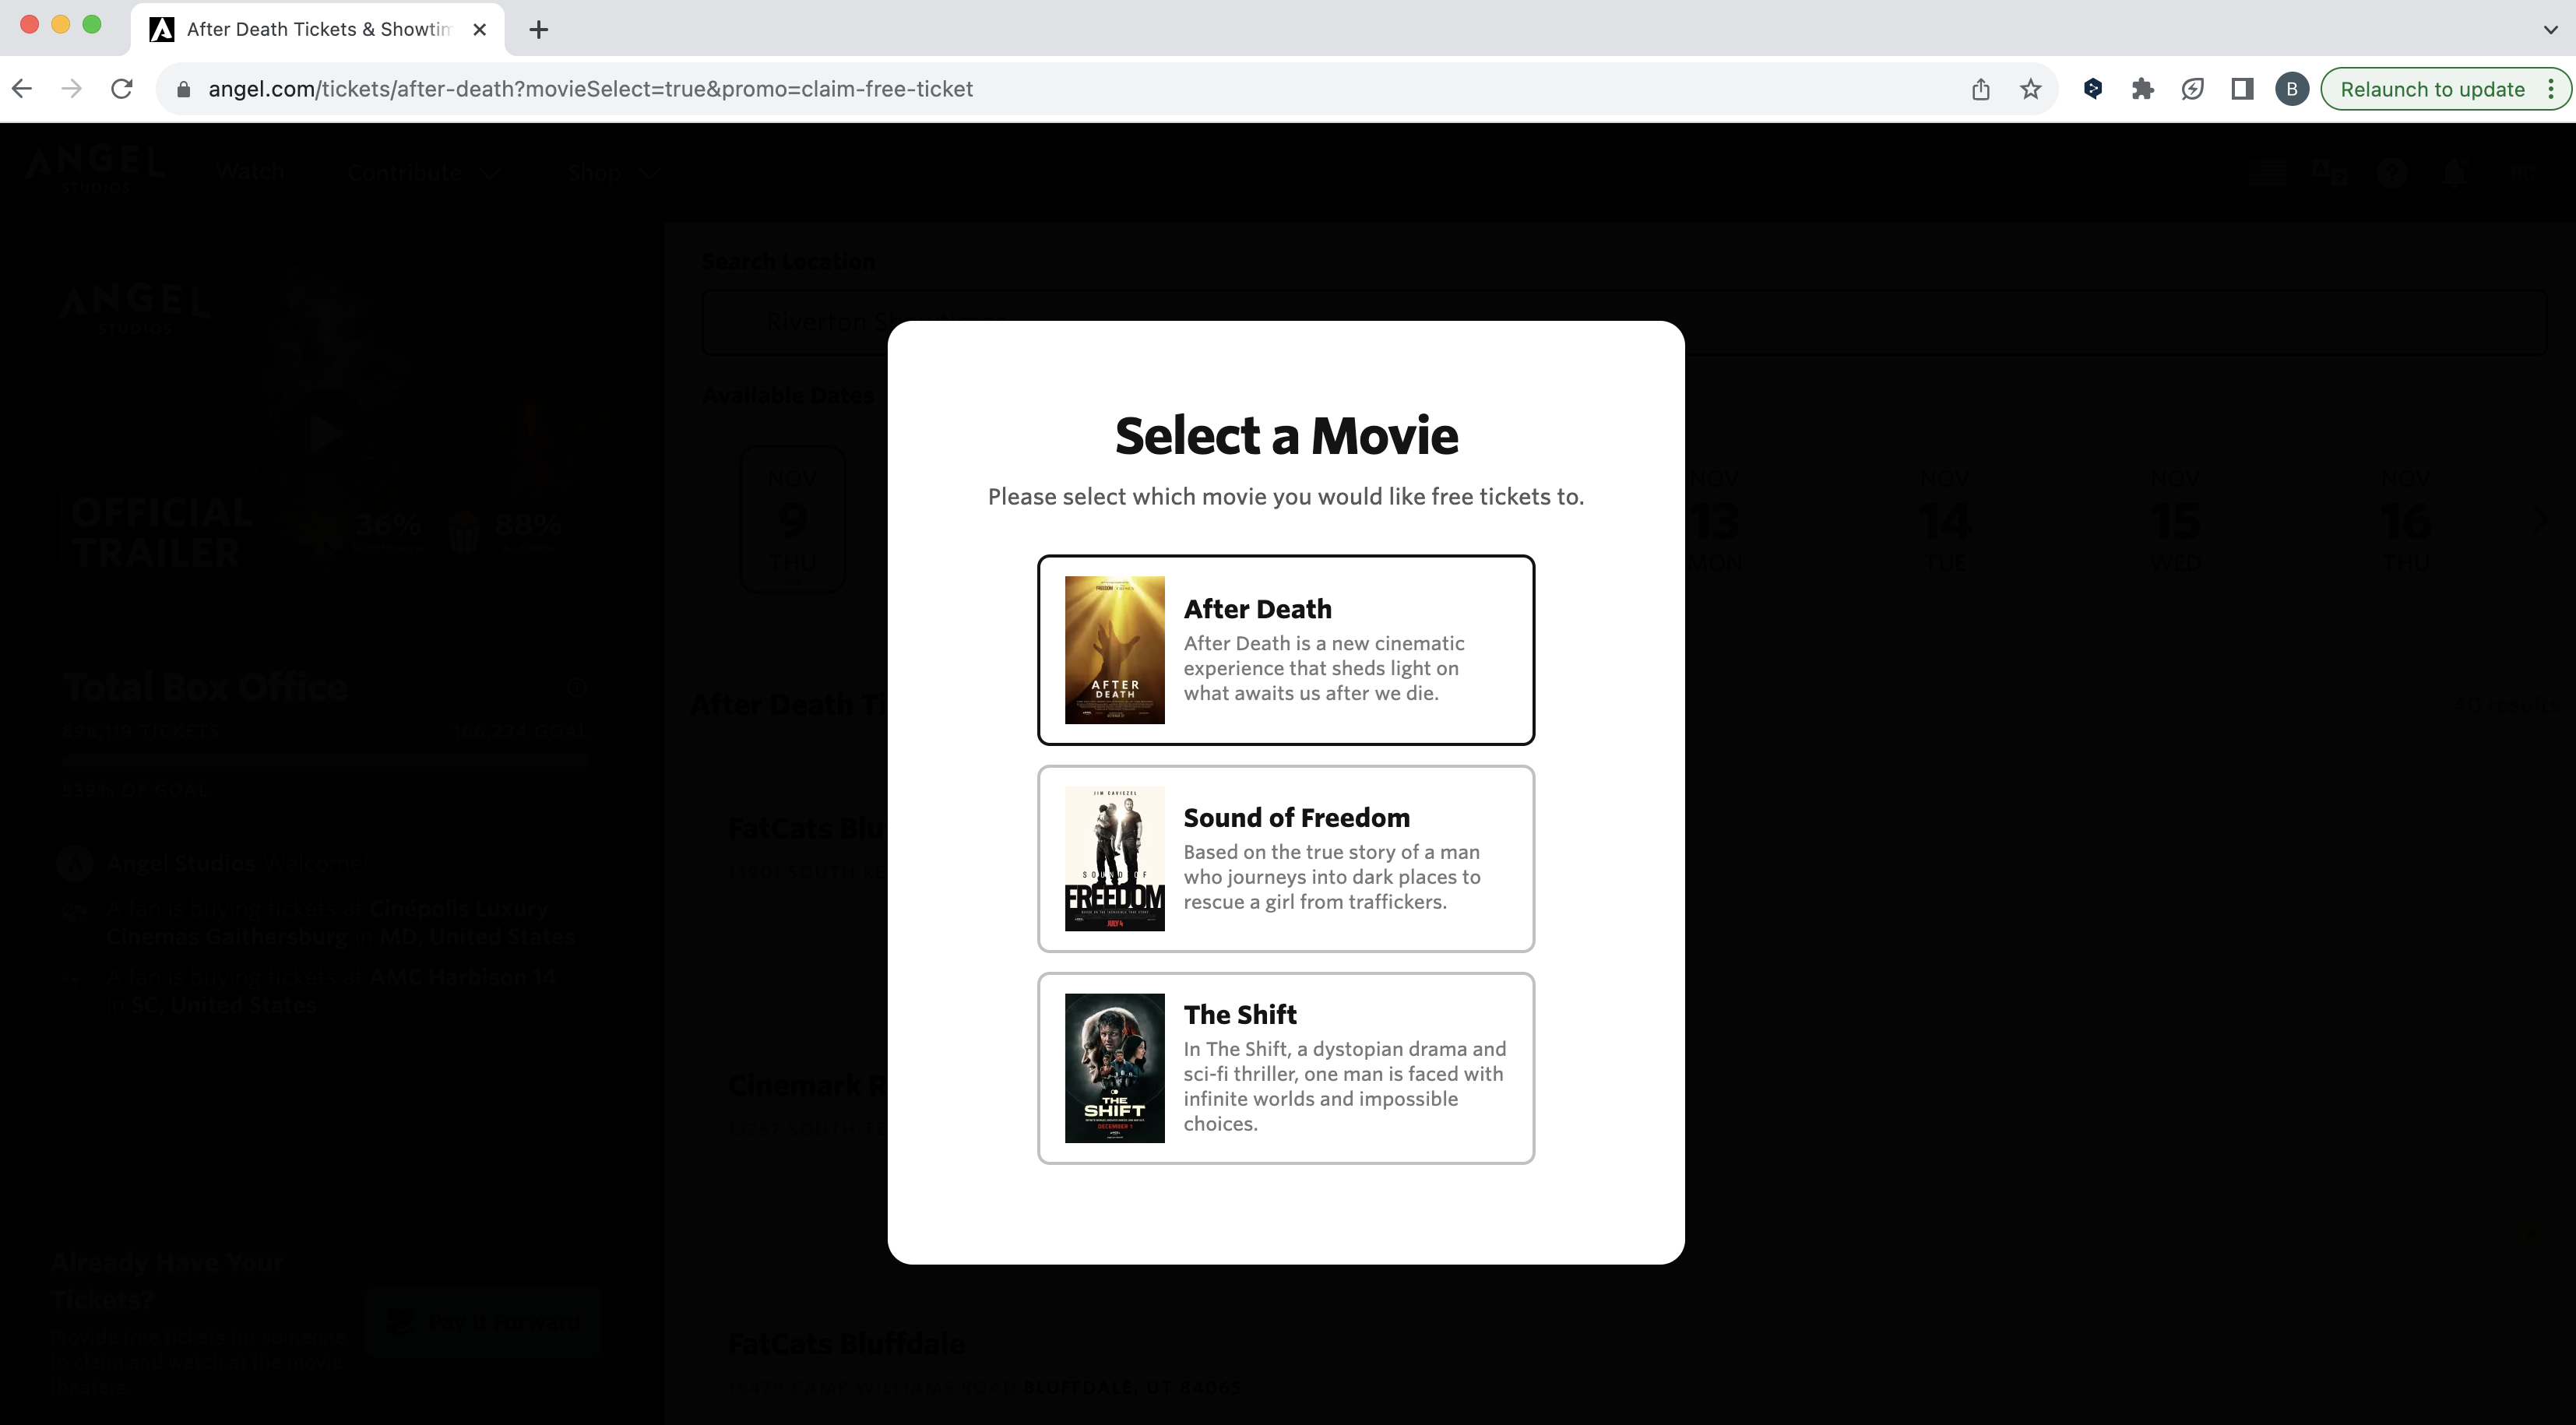This screenshot has height=1425, width=2576.
Task: Click the site lock icon
Action: [183, 89]
